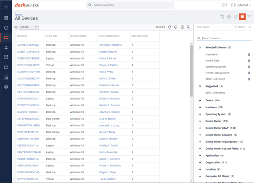Open device CE7ZPN3US2HLOC
The width and height of the screenshot is (254, 183).
click(28, 119)
